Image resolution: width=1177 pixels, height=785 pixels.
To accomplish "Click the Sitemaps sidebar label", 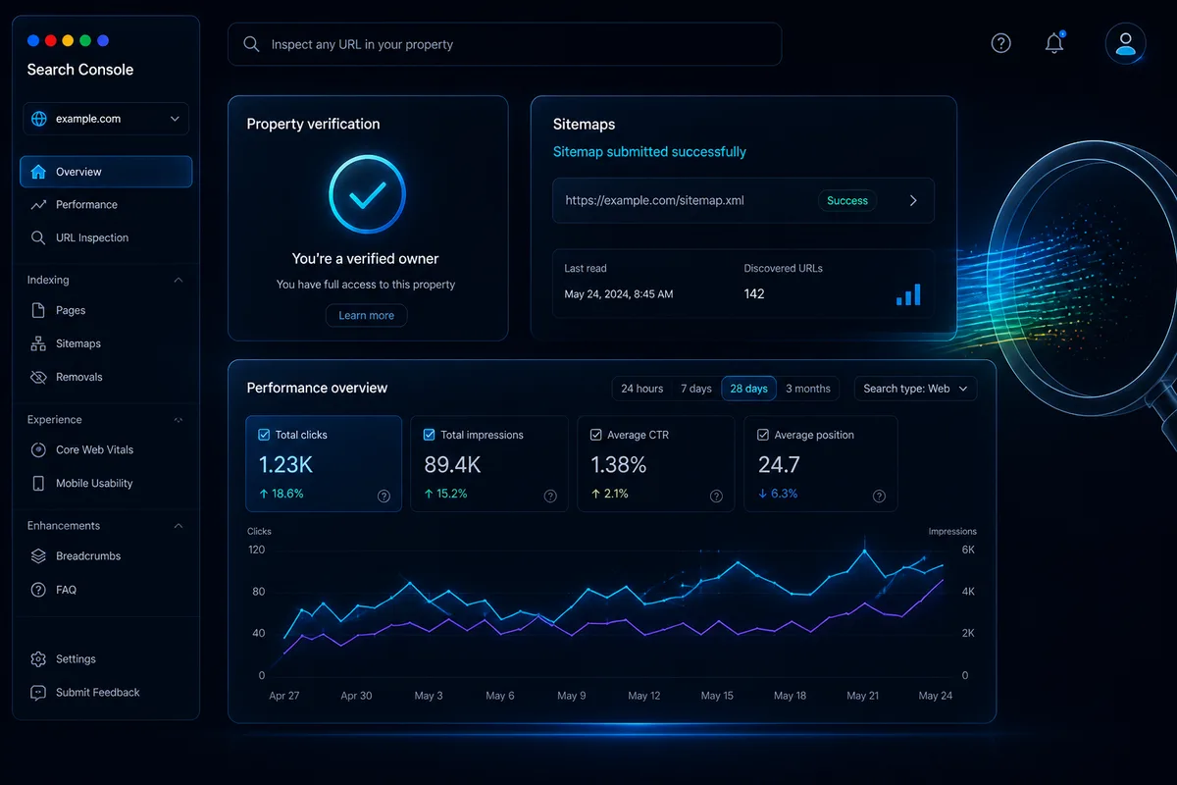I will [78, 343].
